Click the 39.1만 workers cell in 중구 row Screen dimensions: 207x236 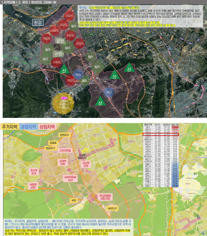[x=167, y=127]
